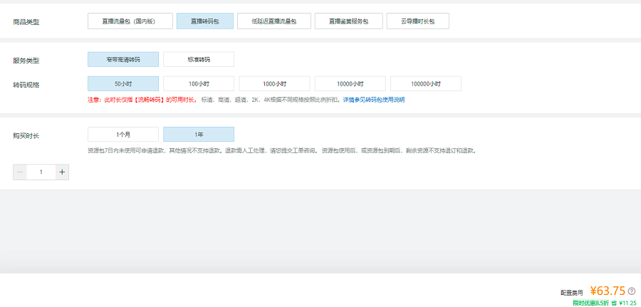
Task: Choose 低延迟直播流量包 option
Action: 274,21
